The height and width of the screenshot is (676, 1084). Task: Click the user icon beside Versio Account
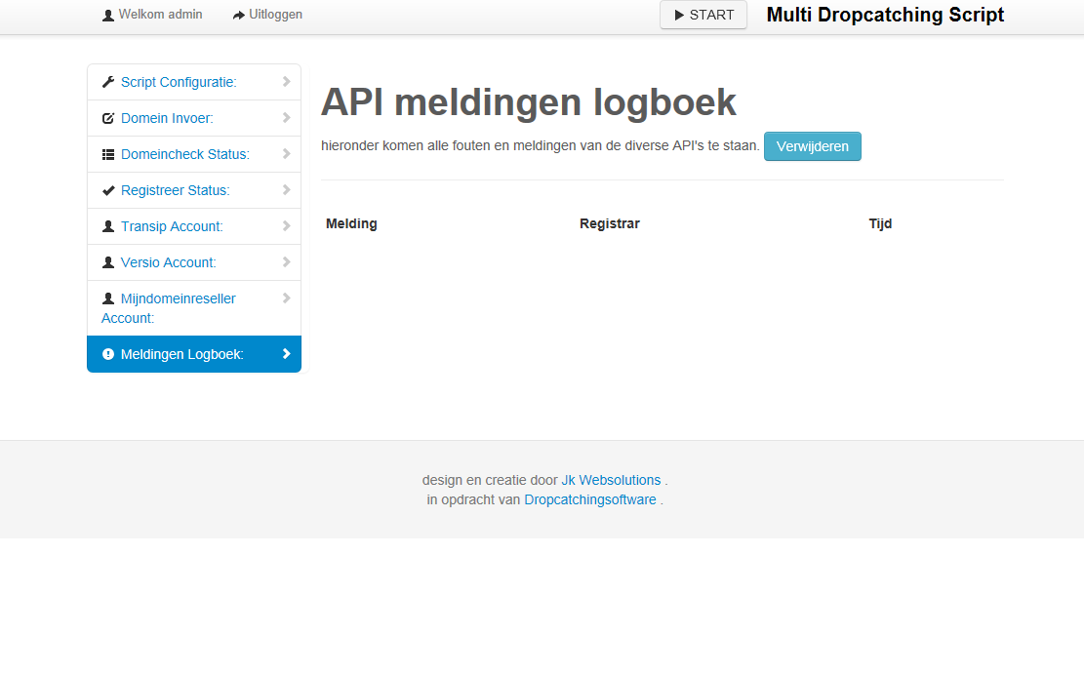pyautogui.click(x=108, y=262)
